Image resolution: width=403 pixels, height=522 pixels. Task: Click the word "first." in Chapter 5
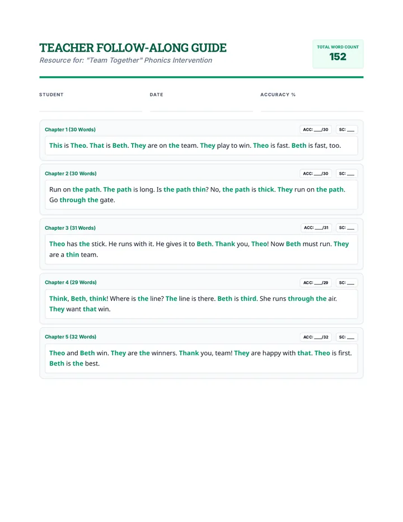tap(345, 353)
